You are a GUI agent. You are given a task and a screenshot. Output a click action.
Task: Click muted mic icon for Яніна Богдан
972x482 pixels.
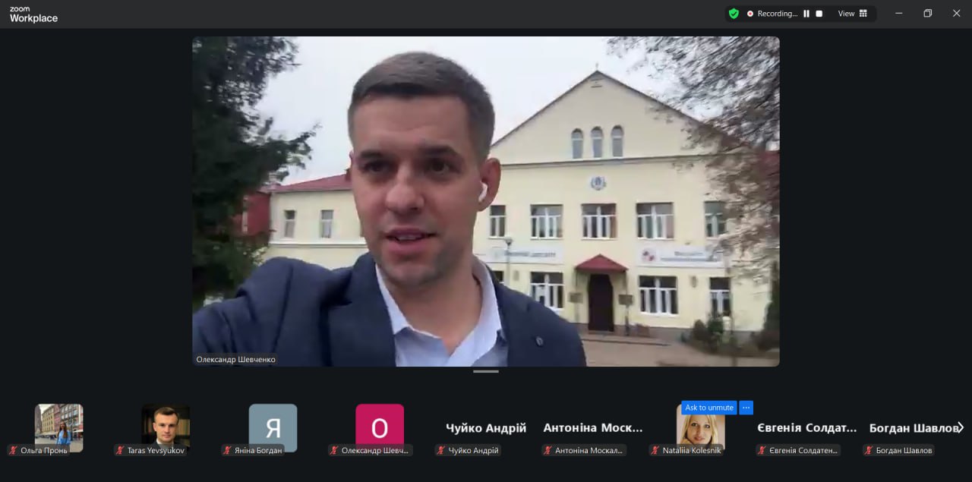(227, 450)
